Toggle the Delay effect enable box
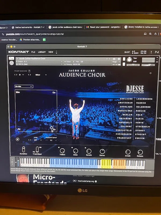 click(x=72, y=148)
